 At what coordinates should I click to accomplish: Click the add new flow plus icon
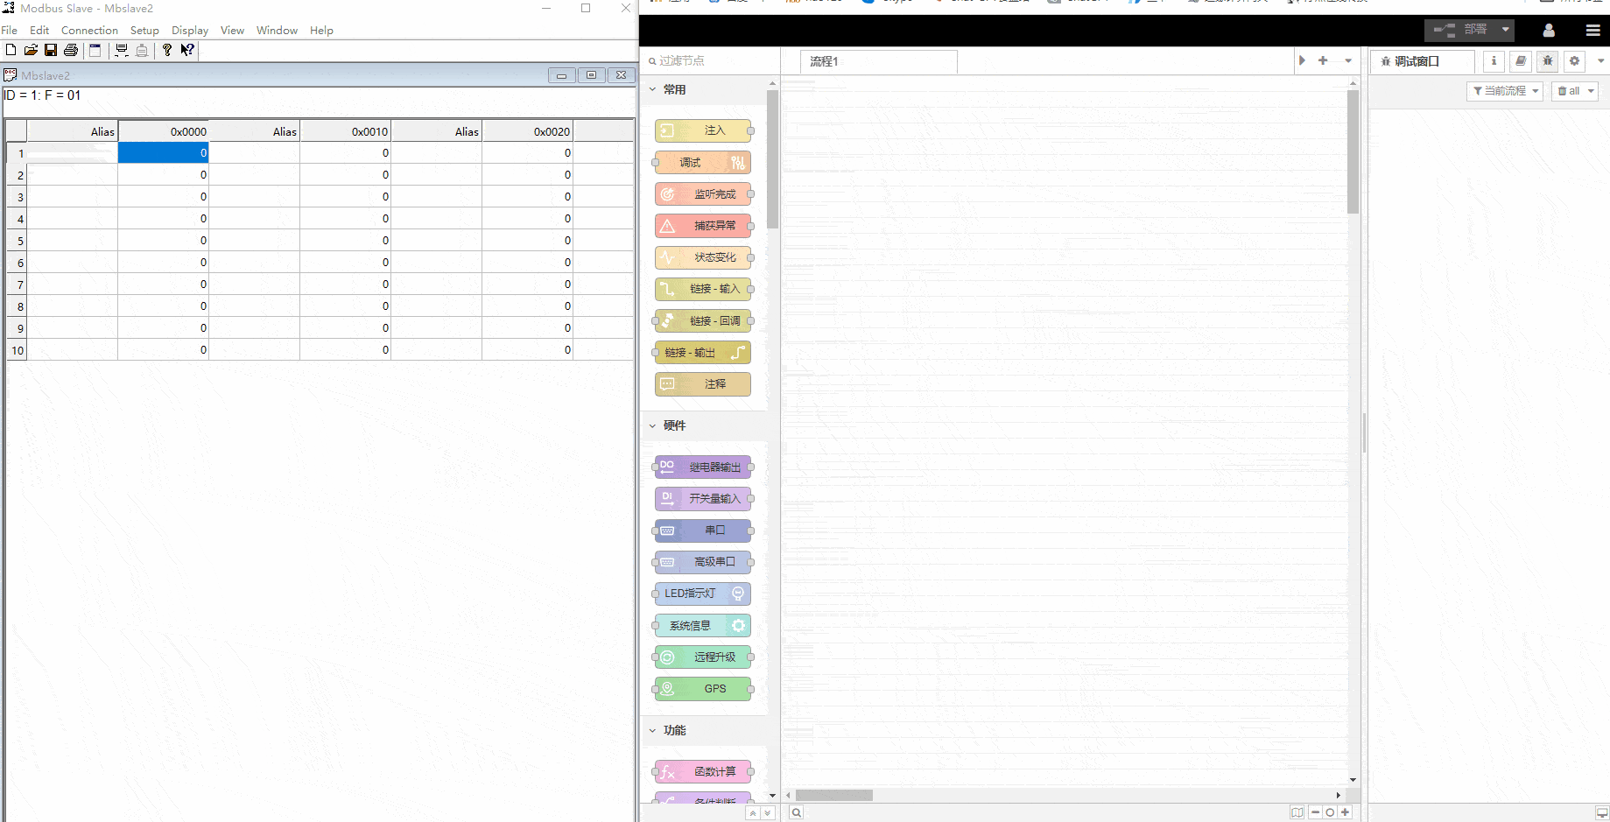click(x=1323, y=61)
